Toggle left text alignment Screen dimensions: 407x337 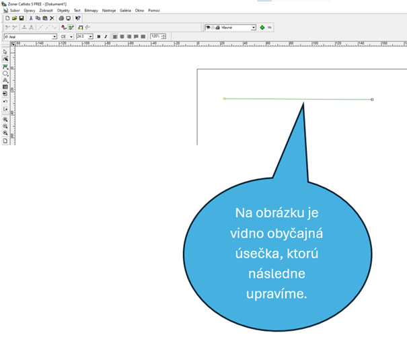pos(115,36)
